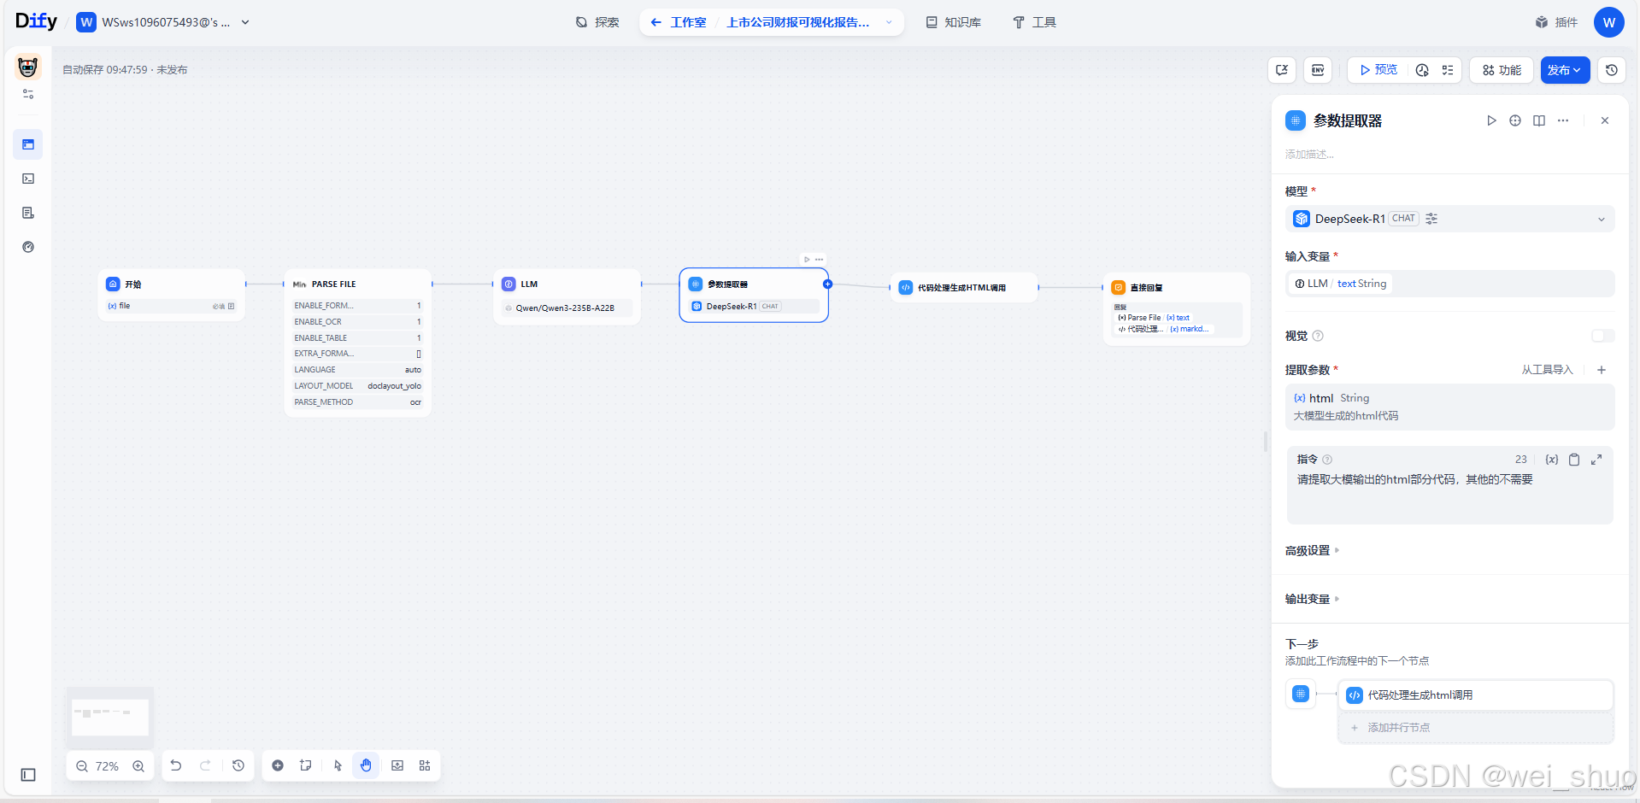This screenshot has width=1640, height=803.
Task: Open the API access terminal icon in sidebar
Action: [x=28, y=179]
